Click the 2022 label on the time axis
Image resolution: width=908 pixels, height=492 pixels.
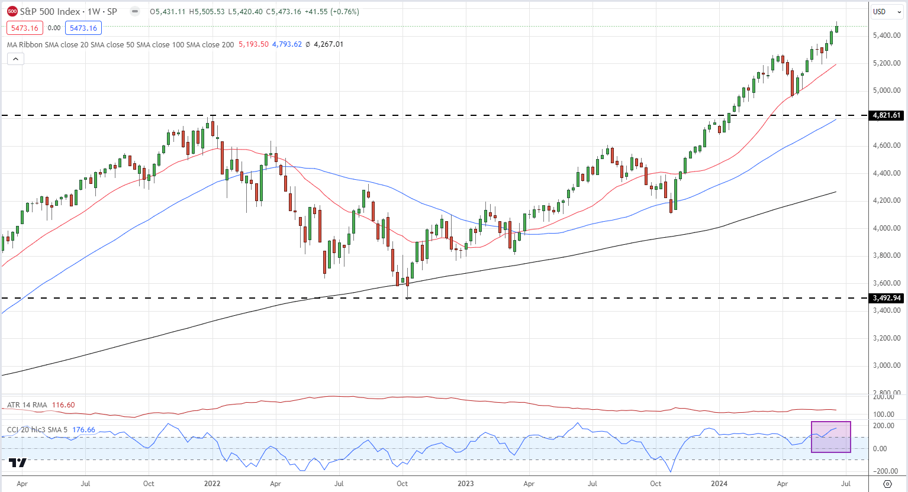click(x=212, y=484)
